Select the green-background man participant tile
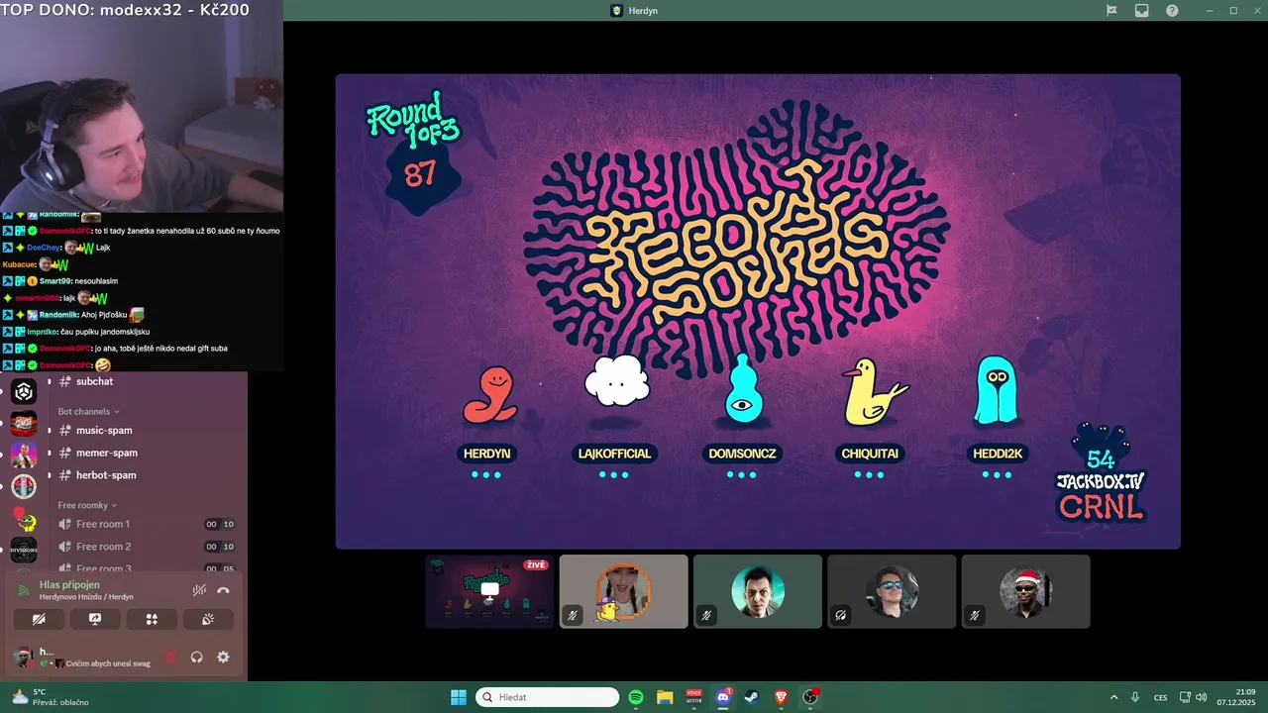 (x=758, y=591)
